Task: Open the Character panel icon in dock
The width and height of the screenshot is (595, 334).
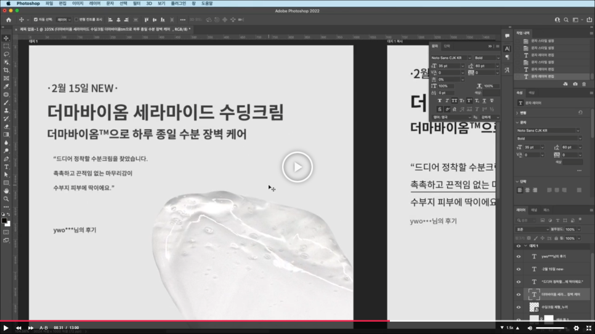Action: [x=507, y=49]
